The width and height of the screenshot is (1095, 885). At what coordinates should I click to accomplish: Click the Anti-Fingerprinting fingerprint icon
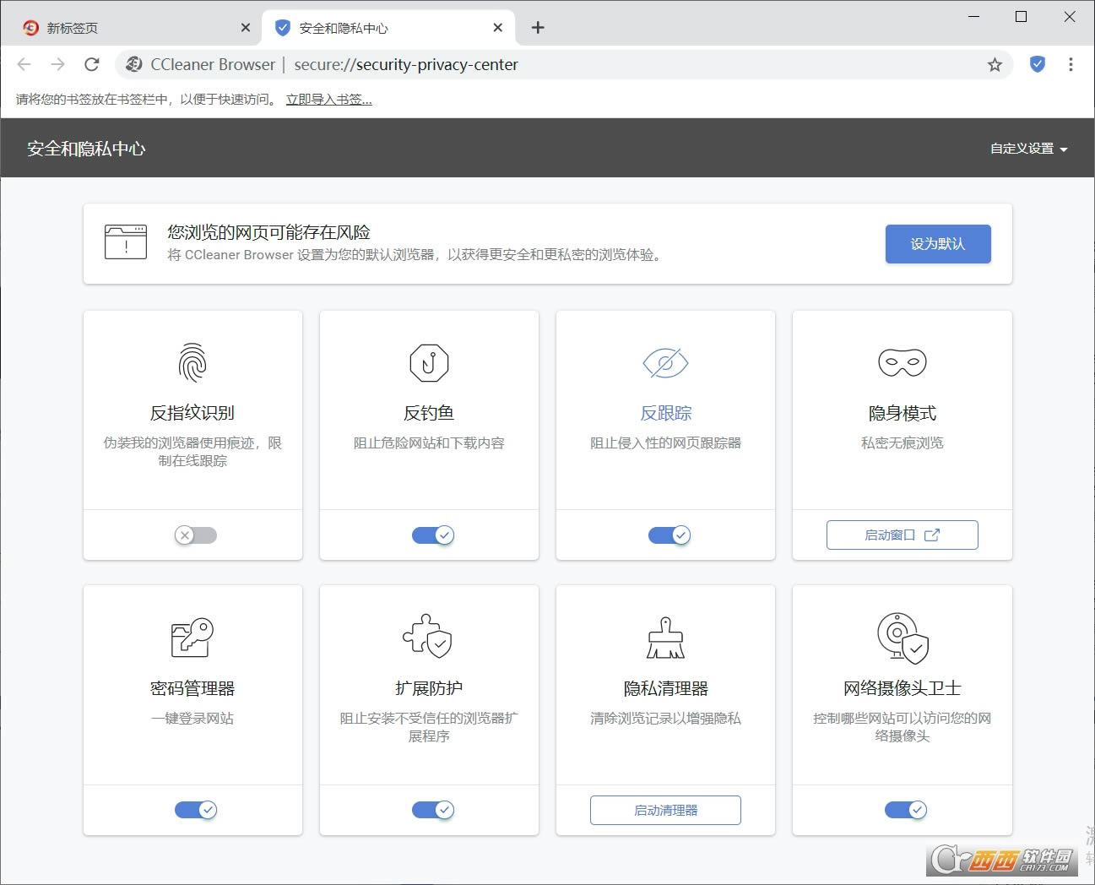click(x=192, y=363)
